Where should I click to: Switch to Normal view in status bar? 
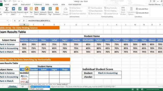[133, 89]
